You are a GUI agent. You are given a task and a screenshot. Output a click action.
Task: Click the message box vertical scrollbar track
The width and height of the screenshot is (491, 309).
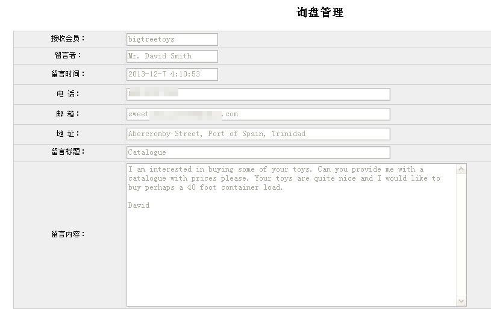pos(461,235)
